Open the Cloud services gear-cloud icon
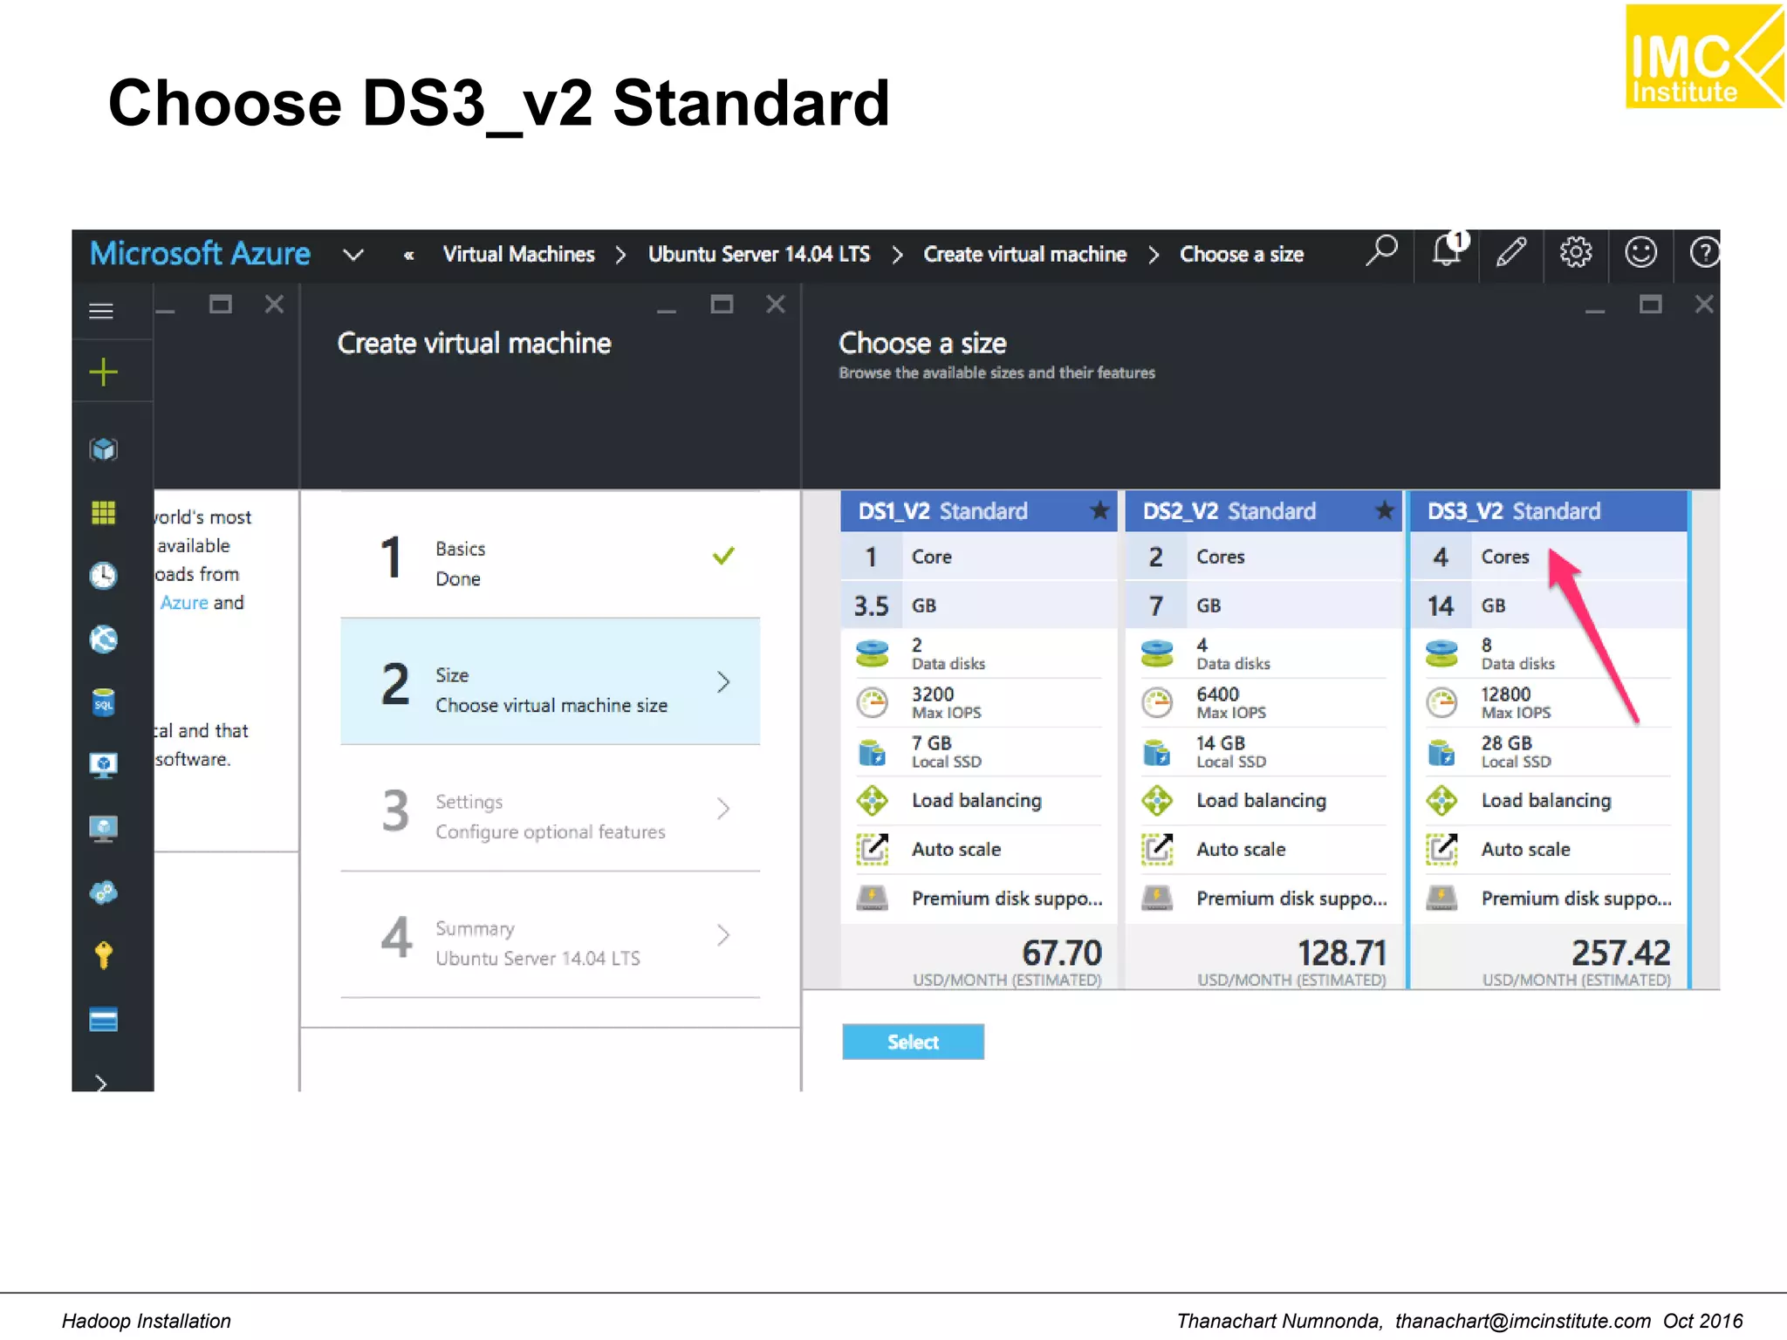Image resolution: width=1787 pixels, height=1340 pixels. (103, 892)
